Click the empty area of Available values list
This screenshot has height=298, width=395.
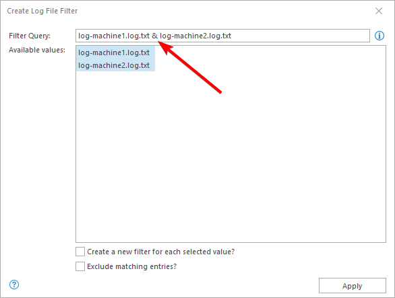[231, 156]
